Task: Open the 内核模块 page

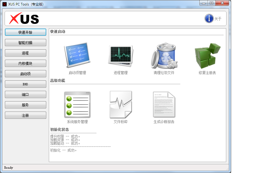Action: (x=25, y=63)
